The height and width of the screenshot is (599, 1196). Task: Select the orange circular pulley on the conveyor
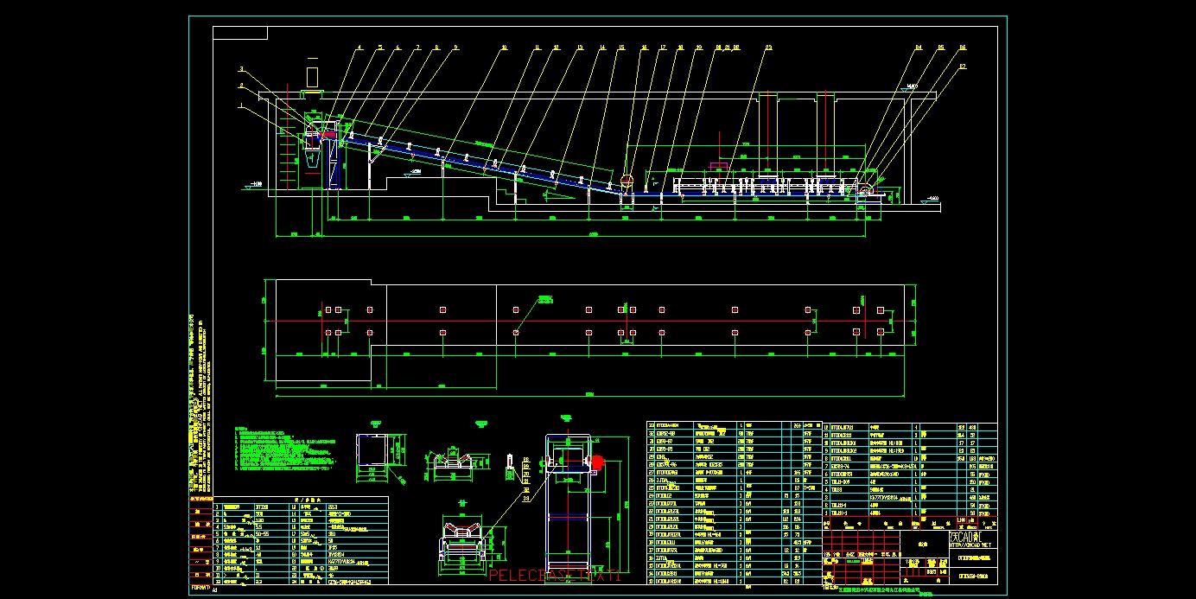[x=627, y=181]
